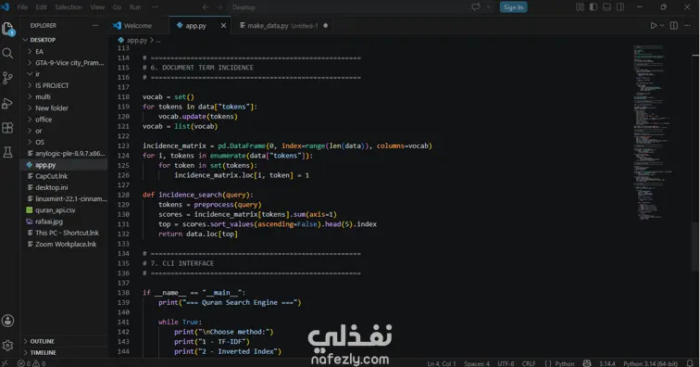Open Copilot dropdown arrow in title bar

tap(487, 7)
